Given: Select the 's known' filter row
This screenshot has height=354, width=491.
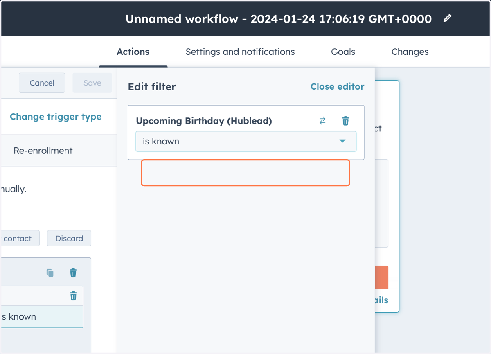Looking at the screenshot, I should click(x=41, y=317).
